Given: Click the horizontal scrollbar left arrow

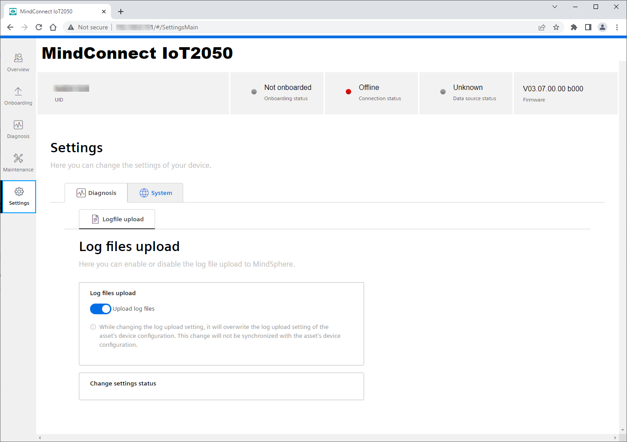Looking at the screenshot, I should tap(40, 438).
